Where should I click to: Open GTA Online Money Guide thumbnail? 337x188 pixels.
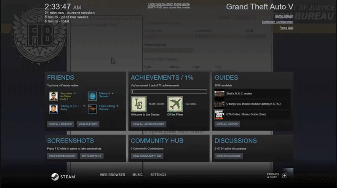point(219,114)
